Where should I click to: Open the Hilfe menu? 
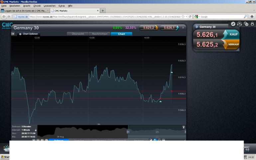(70, 6)
